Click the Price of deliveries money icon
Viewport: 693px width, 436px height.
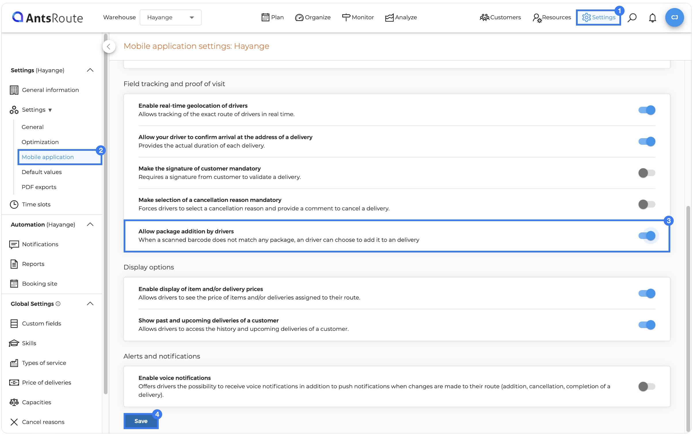coord(14,383)
